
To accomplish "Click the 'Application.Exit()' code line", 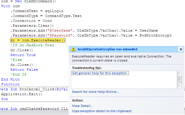I will pos(22,94).
